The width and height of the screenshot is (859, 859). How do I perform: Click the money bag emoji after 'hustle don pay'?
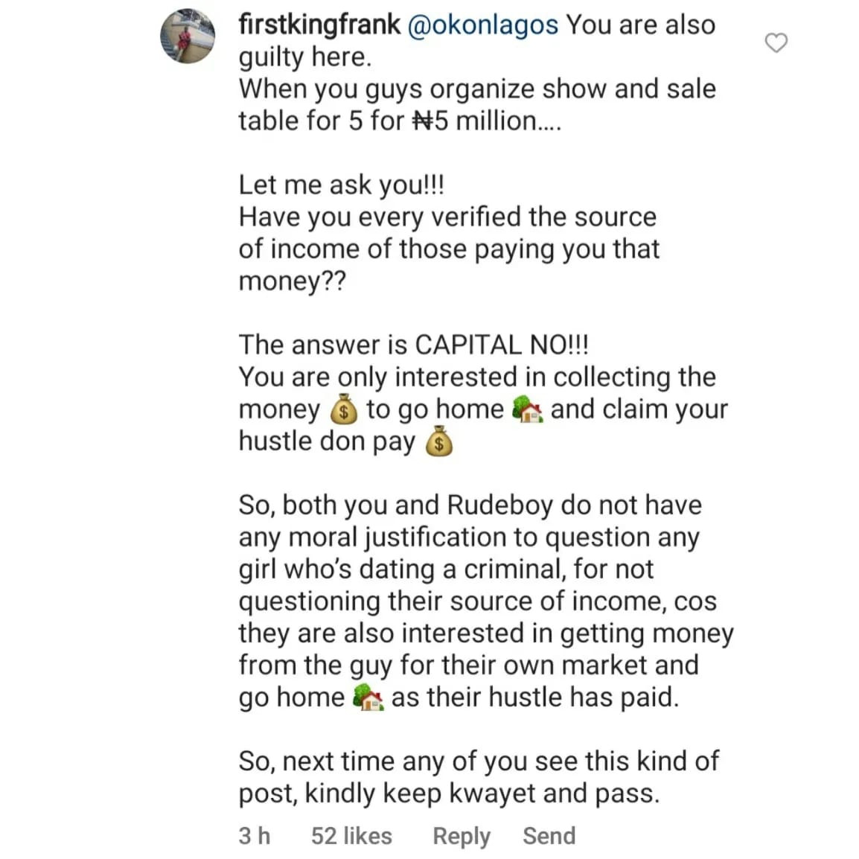[439, 441]
